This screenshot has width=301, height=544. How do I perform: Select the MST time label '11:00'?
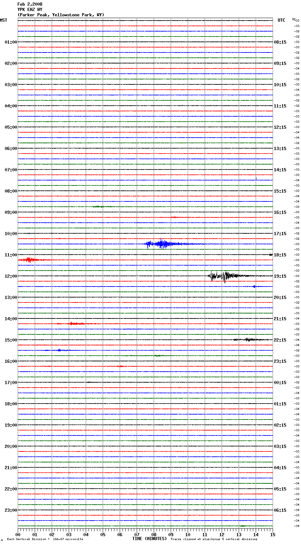click(x=11, y=255)
